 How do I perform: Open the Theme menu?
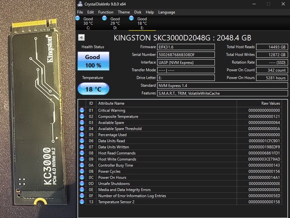(x=124, y=12)
